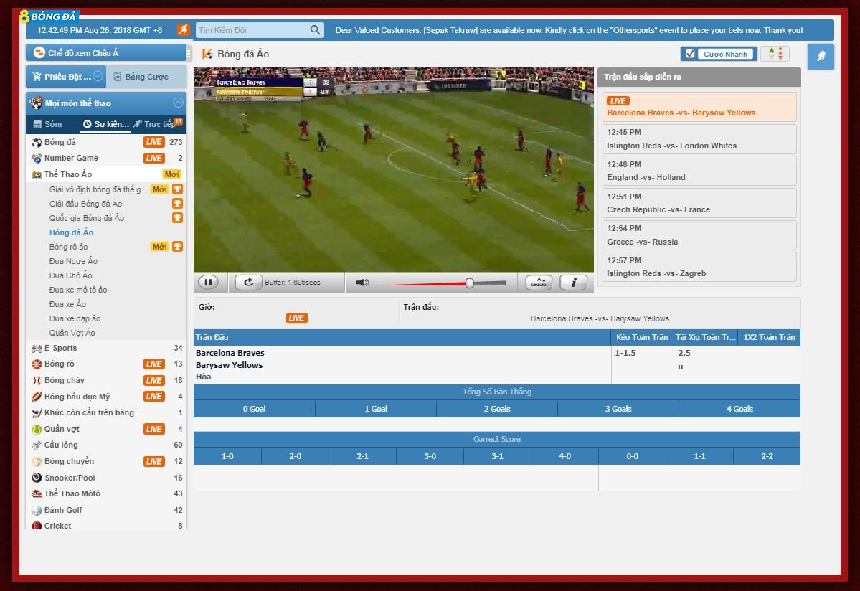Open Chế độ xem Châu Á view selector
The image size is (860, 591).
point(106,53)
